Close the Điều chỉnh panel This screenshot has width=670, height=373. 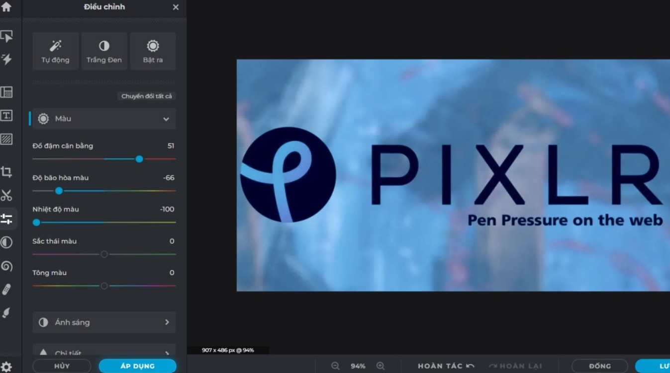[x=176, y=7]
